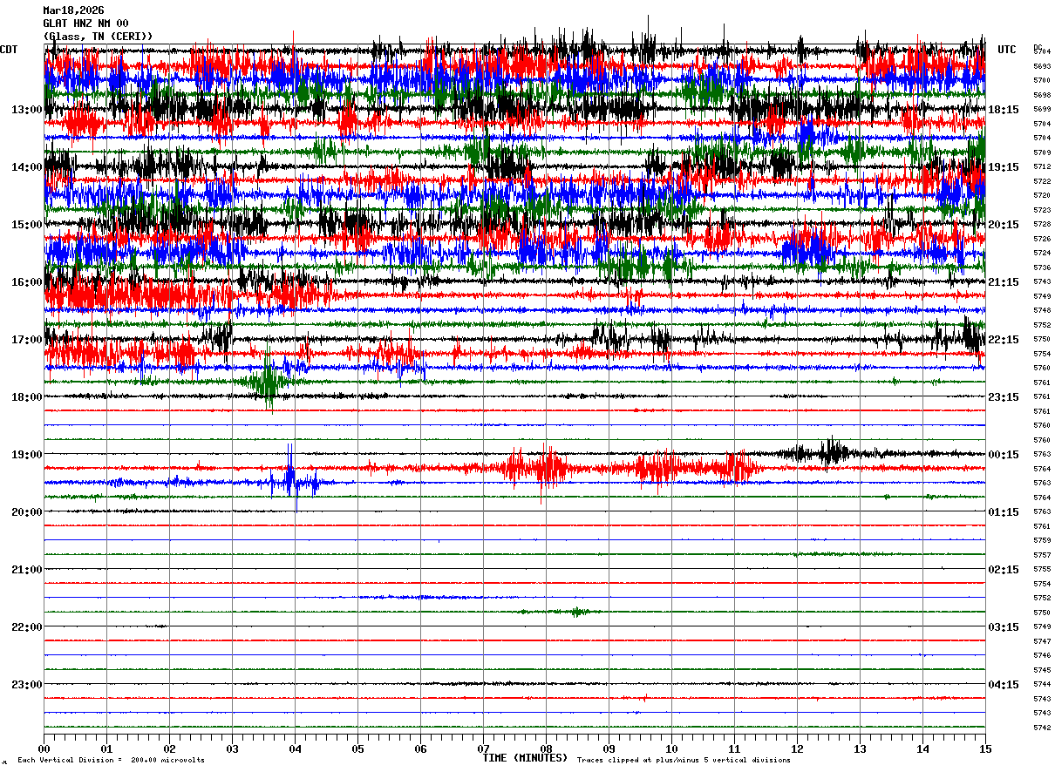1055x772 pixels.
Task: Click the '(Glass, TN (CERI))' location label
Action: tap(98, 36)
